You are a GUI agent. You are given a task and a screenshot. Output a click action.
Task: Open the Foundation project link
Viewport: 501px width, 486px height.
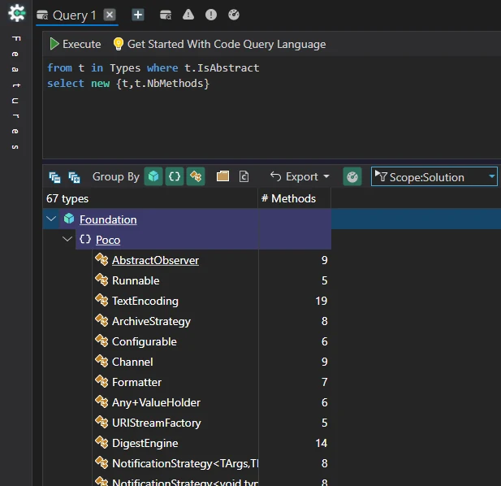(x=108, y=219)
